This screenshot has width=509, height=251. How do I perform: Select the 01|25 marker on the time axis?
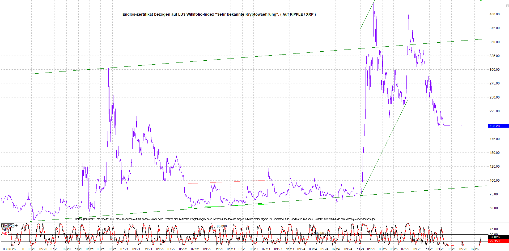pyautogui.click(x=371, y=249)
